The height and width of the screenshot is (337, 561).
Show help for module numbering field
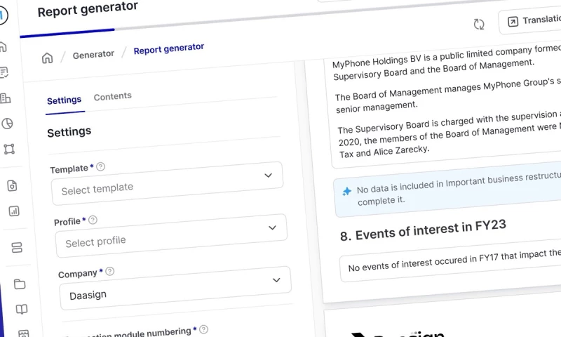coord(203,329)
